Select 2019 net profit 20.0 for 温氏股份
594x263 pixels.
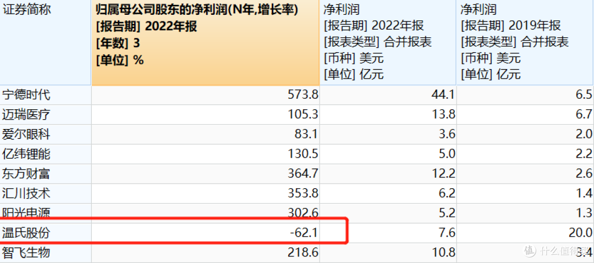(x=525, y=233)
